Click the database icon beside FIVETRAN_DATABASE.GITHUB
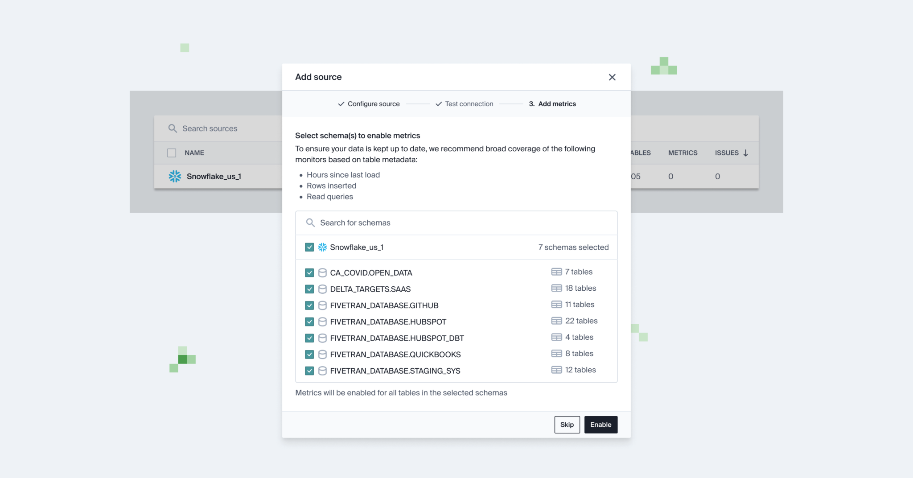The image size is (913, 478). click(x=322, y=305)
